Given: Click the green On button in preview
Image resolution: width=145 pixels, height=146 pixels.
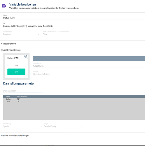Looking at the screenshot, I should point(16,72).
